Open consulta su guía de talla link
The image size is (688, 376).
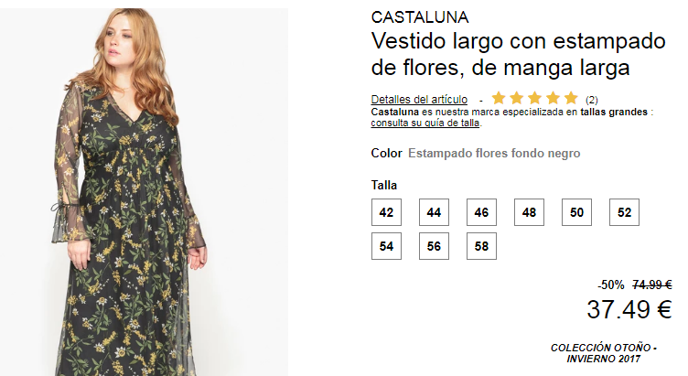pos(425,123)
